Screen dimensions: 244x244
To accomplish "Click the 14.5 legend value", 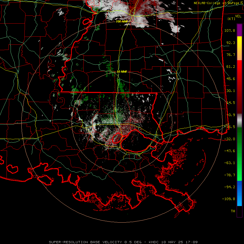I will [x=231, y=103].
